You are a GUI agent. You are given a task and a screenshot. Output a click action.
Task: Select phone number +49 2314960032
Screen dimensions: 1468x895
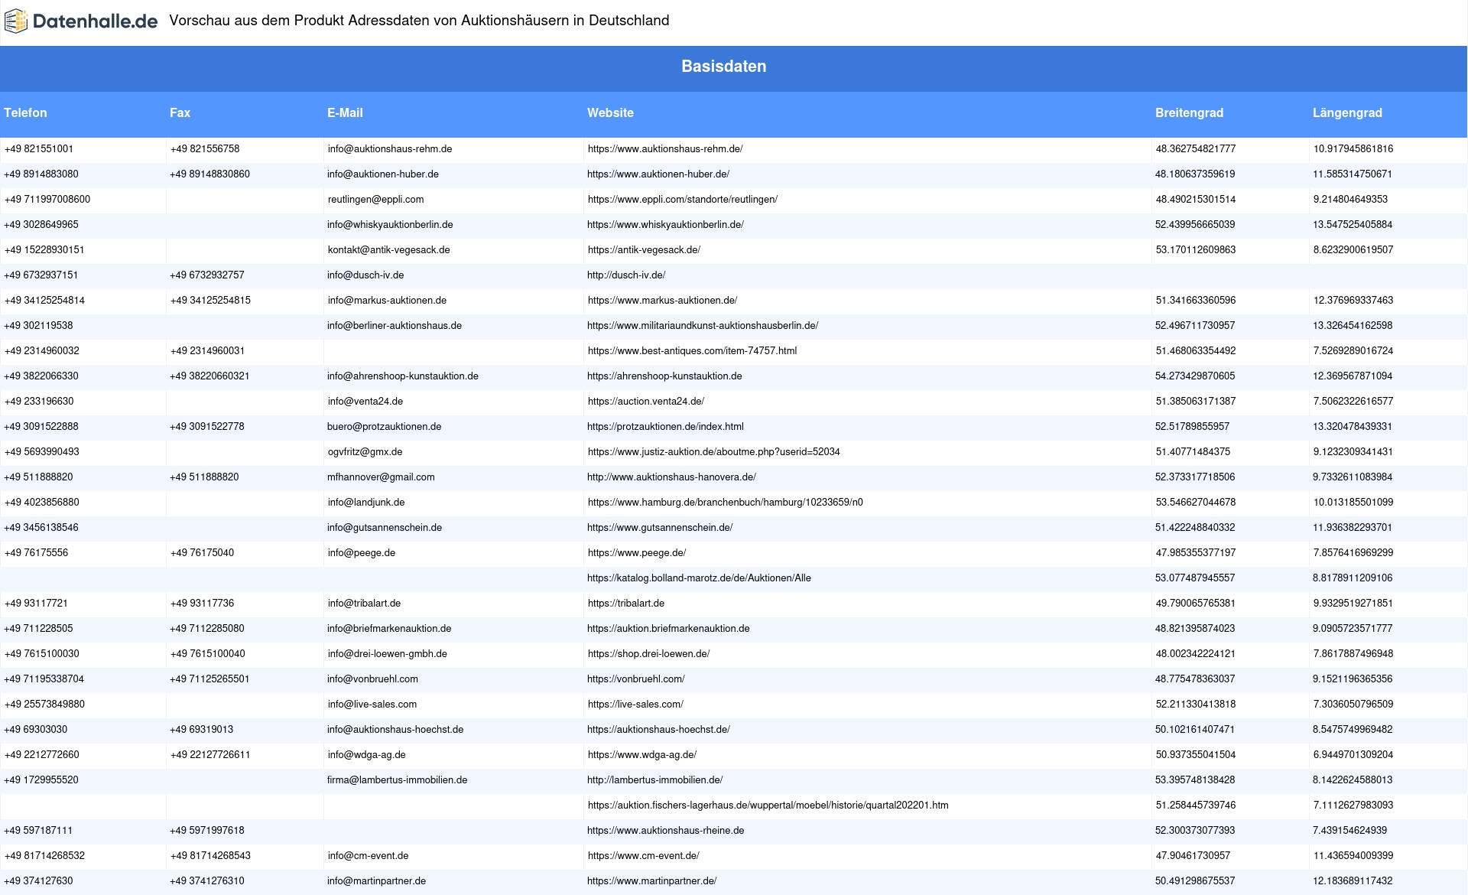pyautogui.click(x=42, y=351)
